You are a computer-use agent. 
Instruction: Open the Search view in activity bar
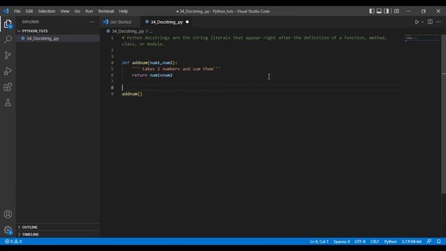click(8, 39)
